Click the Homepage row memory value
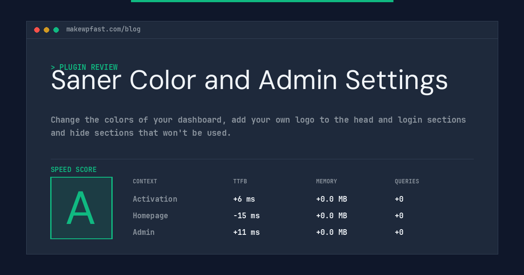Image resolution: width=524 pixels, height=275 pixels. (331, 216)
